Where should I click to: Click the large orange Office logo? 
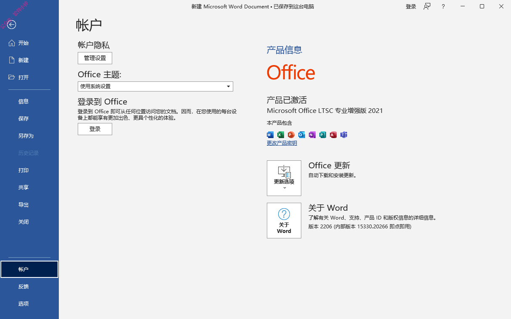pyautogui.click(x=291, y=73)
